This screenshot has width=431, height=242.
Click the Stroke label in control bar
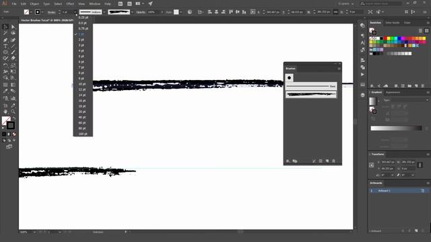pyautogui.click(x=51, y=12)
